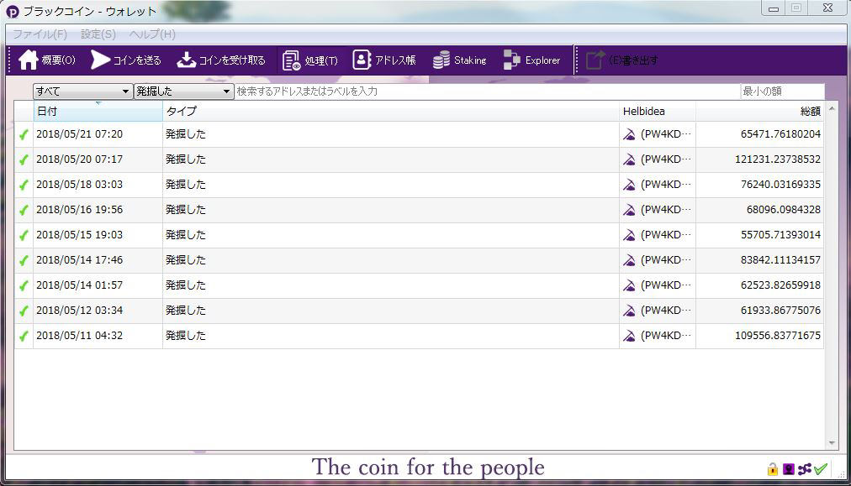Click the ブラックコイン window title bar logo
The height and width of the screenshot is (486, 851).
(13, 12)
